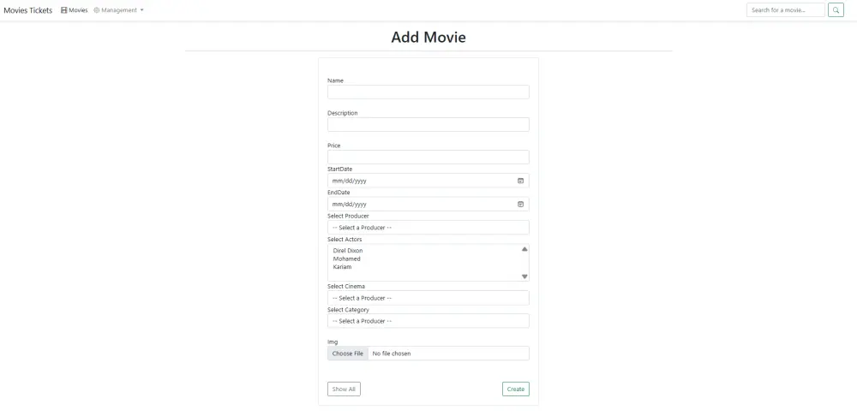The width and height of the screenshot is (857, 416).
Task: Focus the movie Name field
Action: point(428,92)
